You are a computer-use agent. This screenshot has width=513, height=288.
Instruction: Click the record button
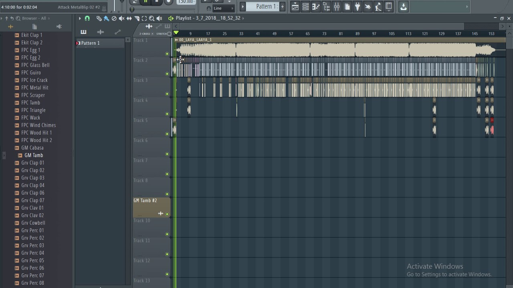coord(169,2)
